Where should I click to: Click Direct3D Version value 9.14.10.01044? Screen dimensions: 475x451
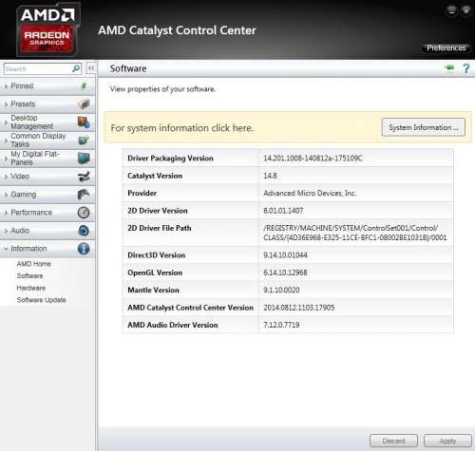[x=285, y=255]
